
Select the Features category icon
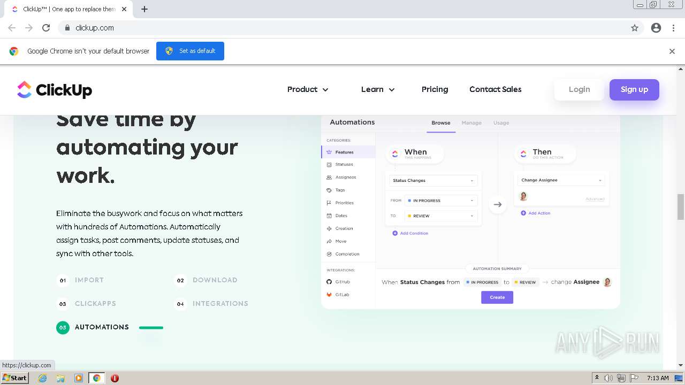[x=329, y=152]
